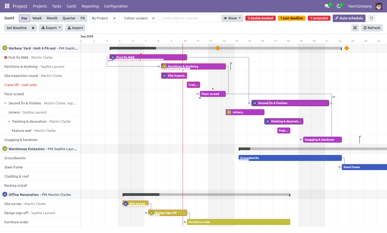Screen dimensions: 387x233
Task: Toggle the 3 double-booked filter
Action: click(x=260, y=18)
